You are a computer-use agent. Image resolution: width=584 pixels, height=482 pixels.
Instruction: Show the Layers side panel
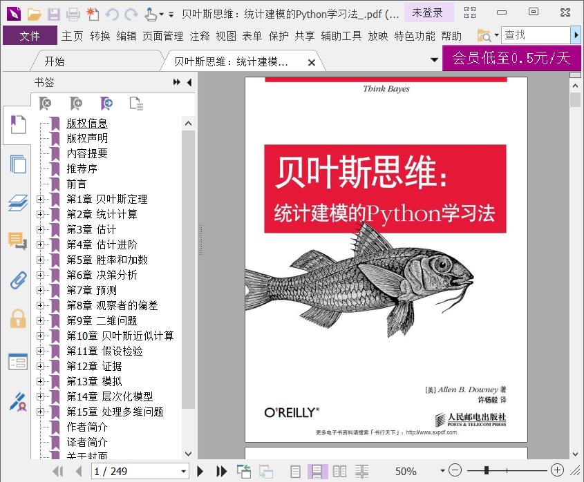pyautogui.click(x=18, y=203)
